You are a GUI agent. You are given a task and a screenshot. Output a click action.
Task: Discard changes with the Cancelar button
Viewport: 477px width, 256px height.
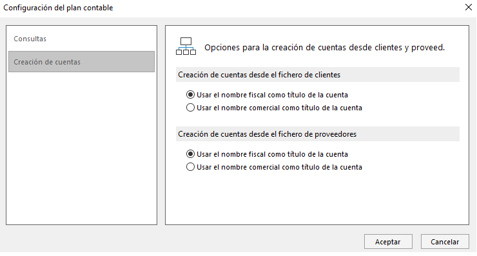pos(445,242)
